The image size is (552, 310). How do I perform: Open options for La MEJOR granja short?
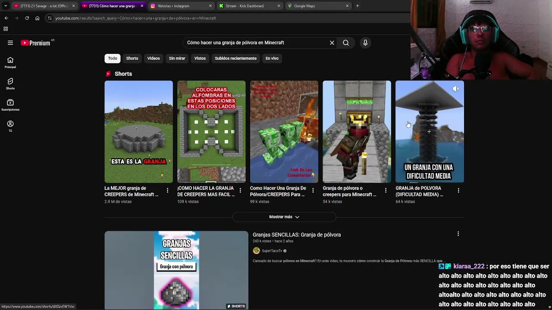coord(168,190)
